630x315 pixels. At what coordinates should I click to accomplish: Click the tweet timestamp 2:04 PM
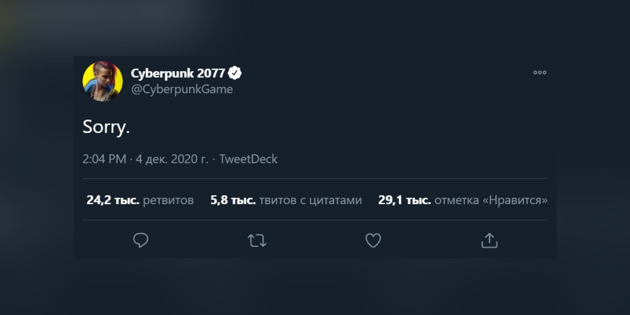point(104,159)
